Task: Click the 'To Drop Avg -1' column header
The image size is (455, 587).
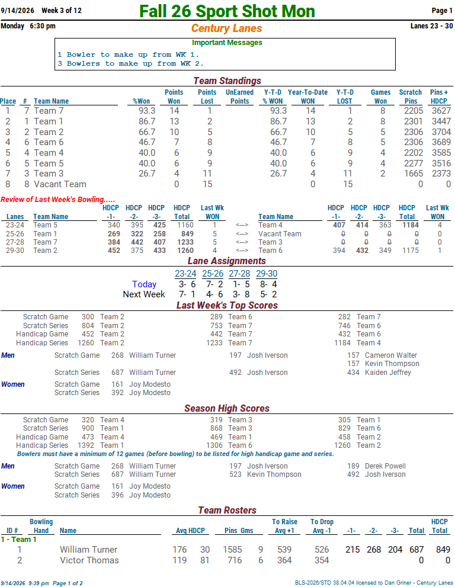Action: pyautogui.click(x=322, y=526)
